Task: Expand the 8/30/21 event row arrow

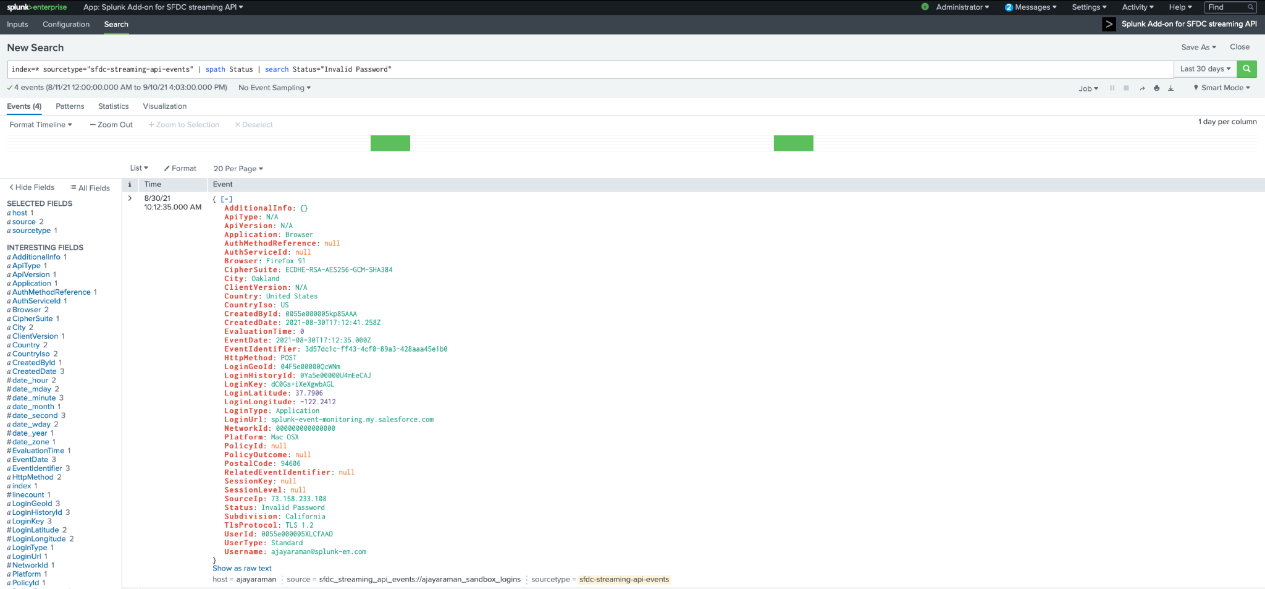Action: (130, 198)
